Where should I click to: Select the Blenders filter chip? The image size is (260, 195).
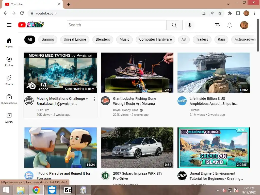point(103,39)
